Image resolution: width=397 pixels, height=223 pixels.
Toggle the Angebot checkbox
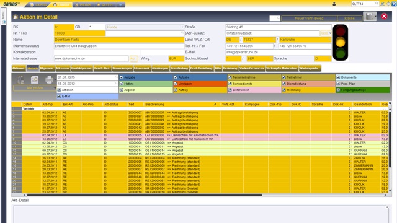[x=122, y=90]
